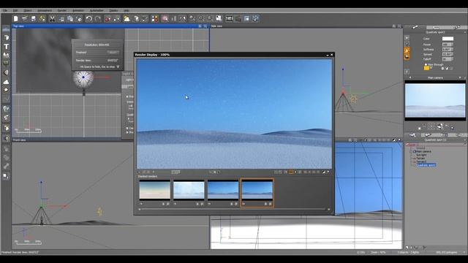
Task: Select the sphere planet tool in left toolbar
Action: tap(6, 73)
